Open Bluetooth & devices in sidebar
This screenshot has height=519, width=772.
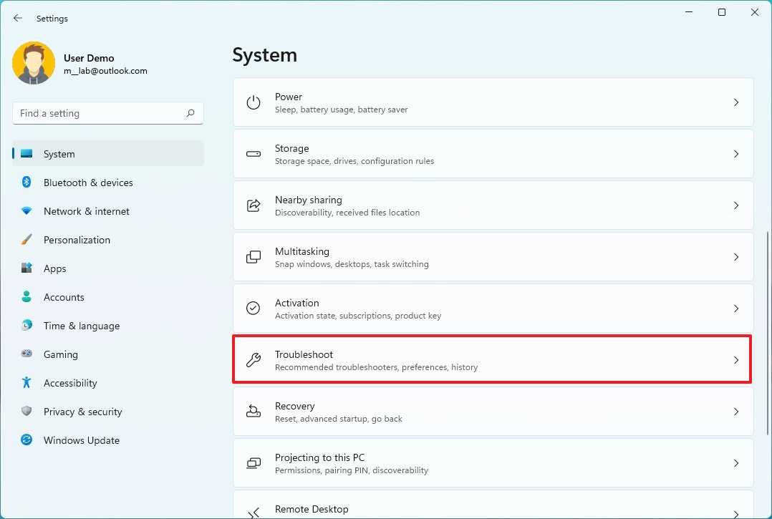[88, 183]
